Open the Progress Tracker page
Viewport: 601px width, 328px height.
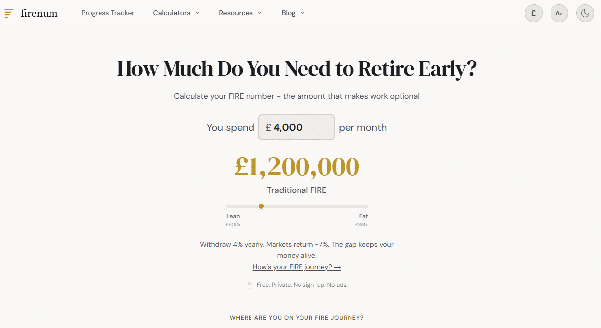click(107, 13)
